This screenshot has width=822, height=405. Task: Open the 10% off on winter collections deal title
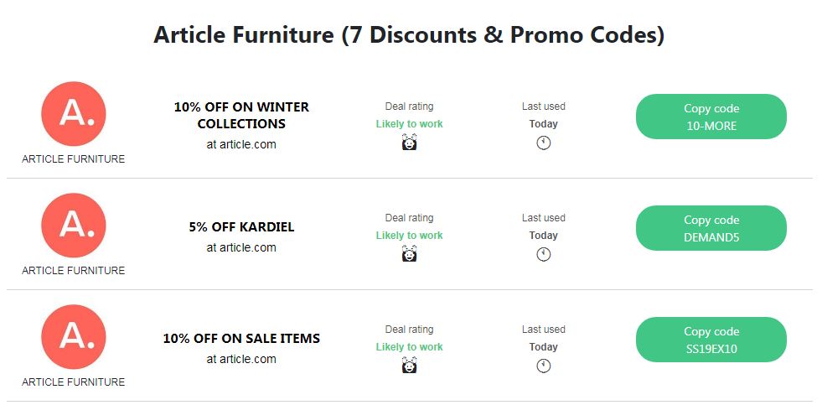coord(241,116)
